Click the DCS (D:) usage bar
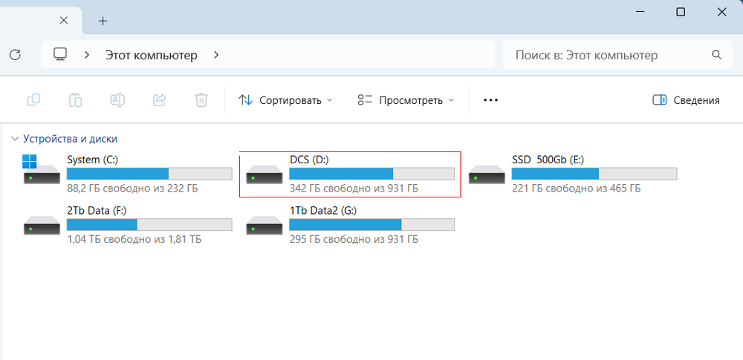Screen dimensions: 743x360 (371, 174)
